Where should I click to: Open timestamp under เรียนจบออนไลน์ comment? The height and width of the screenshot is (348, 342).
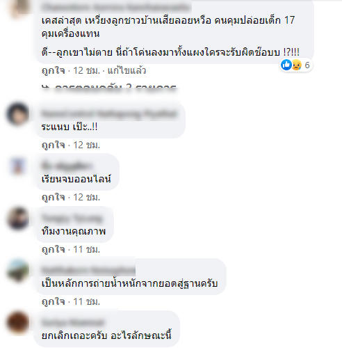coord(86,198)
